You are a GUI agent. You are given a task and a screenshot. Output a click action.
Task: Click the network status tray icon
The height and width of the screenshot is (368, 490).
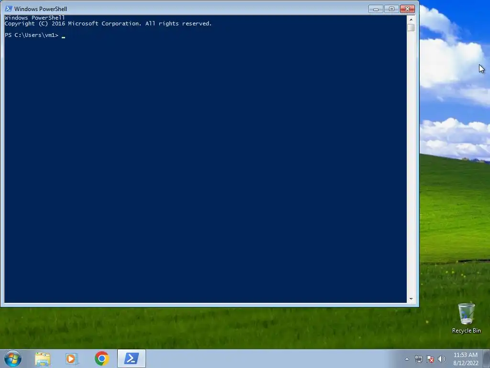coord(418,359)
